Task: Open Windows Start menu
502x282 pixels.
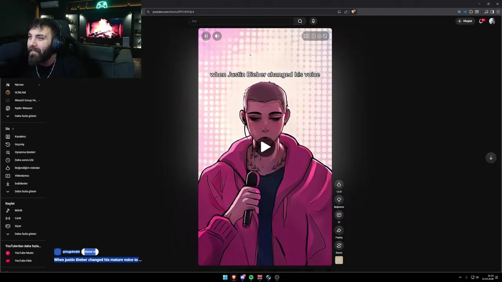Action: click(x=225, y=277)
